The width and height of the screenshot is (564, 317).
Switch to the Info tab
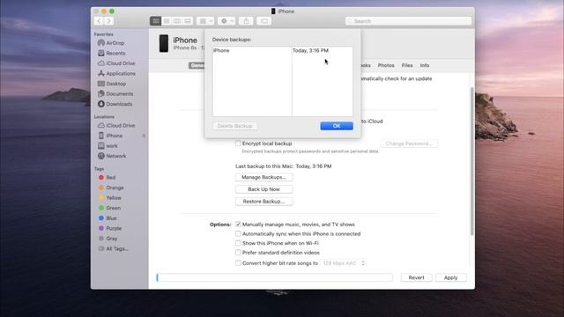point(425,65)
